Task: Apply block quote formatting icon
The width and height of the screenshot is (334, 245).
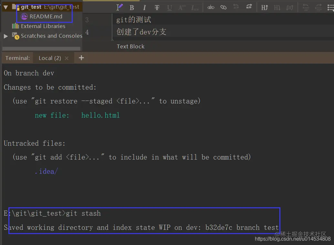Action: [249, 7]
